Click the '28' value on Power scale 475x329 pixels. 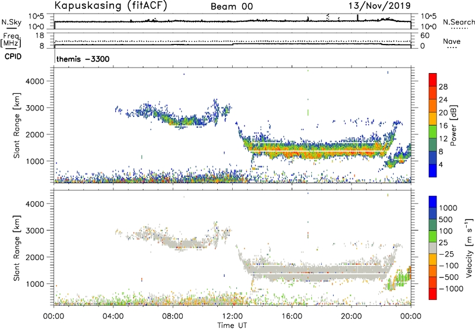[443, 87]
